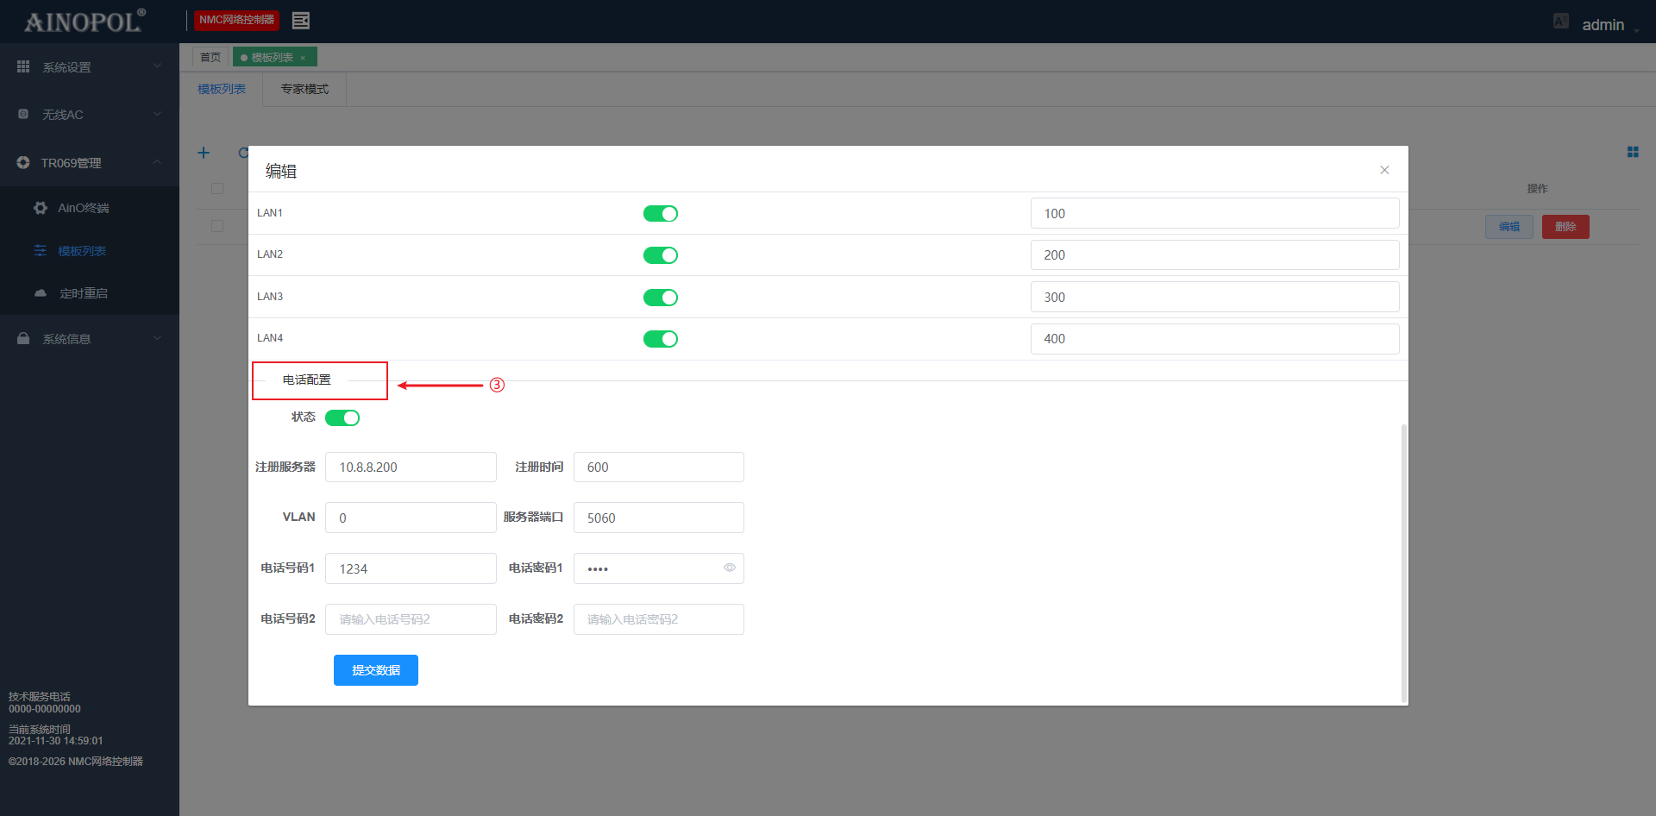Switch to the 专家模式 tab

point(304,89)
